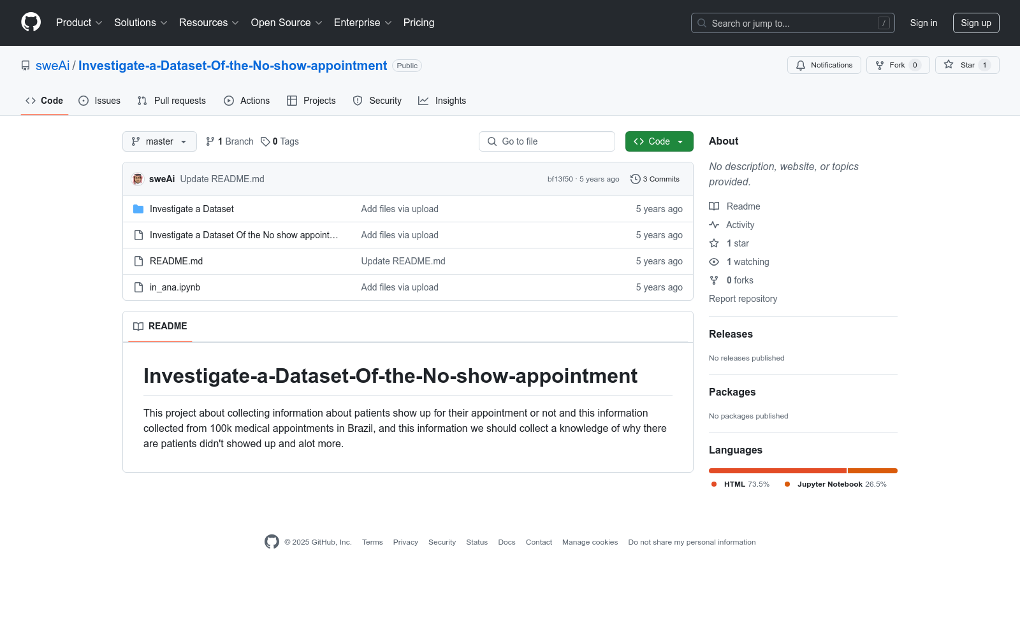
Task: Expand the Resources menu
Action: point(209,23)
